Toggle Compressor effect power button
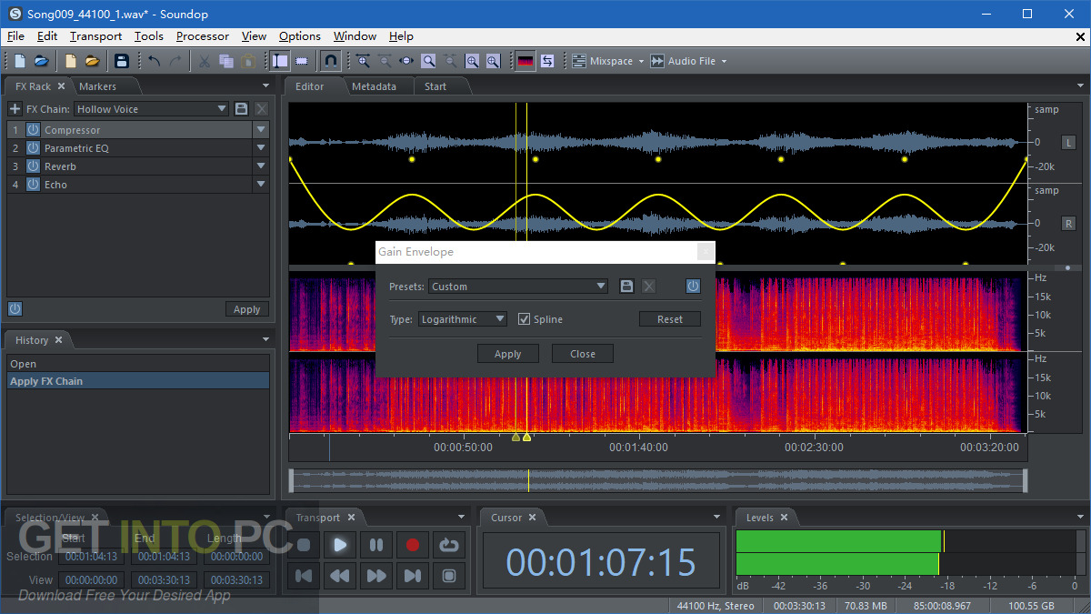The width and height of the screenshot is (1091, 614). click(x=34, y=130)
